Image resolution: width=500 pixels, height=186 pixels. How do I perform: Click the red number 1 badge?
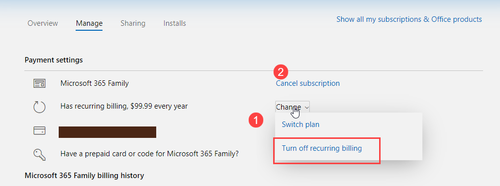pos(256,121)
